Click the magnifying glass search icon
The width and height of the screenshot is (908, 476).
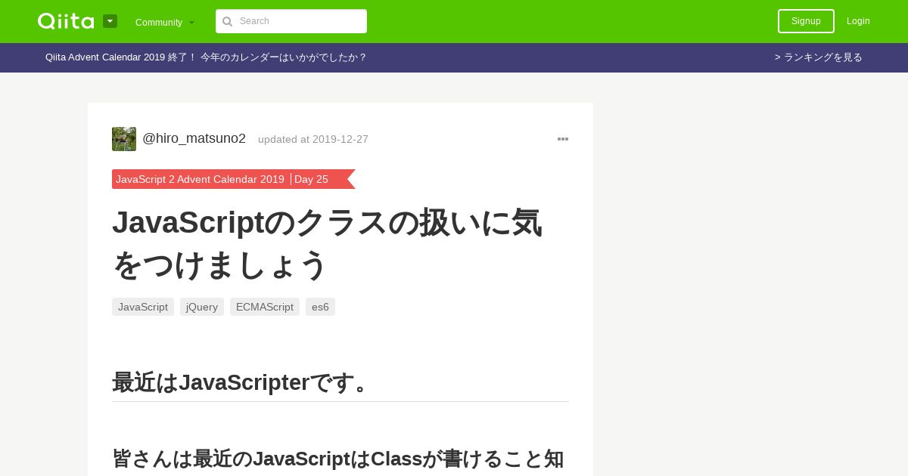pyautogui.click(x=227, y=21)
